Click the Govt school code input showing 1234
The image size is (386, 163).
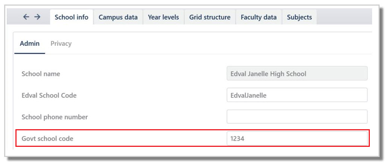[x=297, y=139]
